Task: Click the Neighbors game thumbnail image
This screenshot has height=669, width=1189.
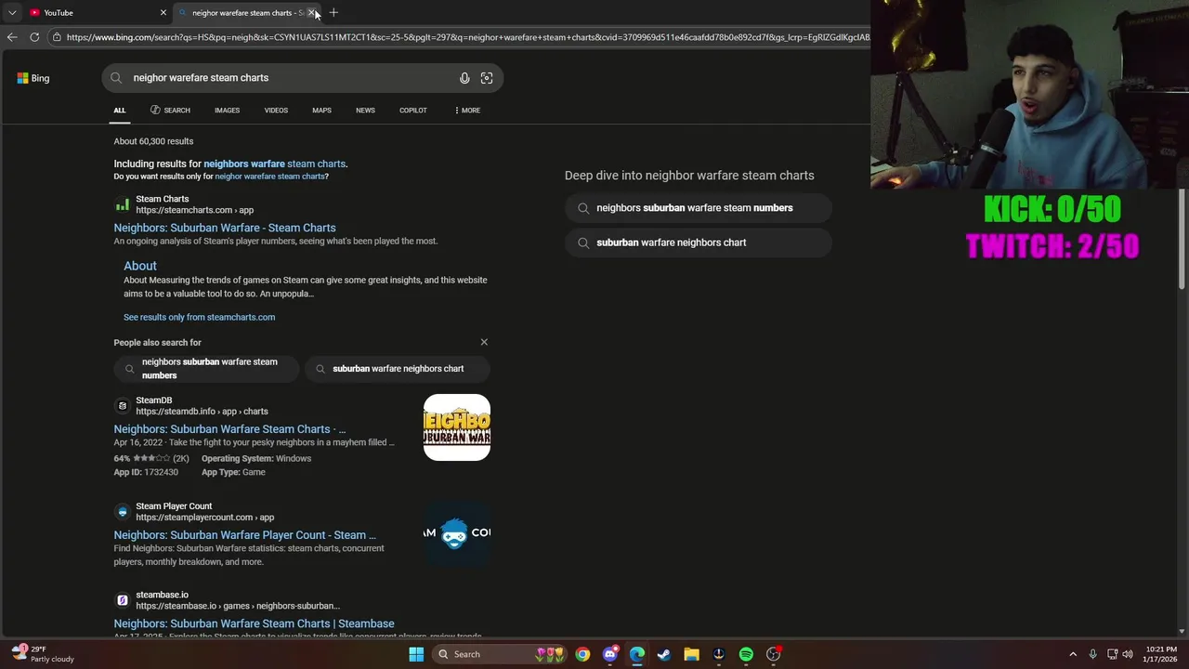Action: pos(457,427)
